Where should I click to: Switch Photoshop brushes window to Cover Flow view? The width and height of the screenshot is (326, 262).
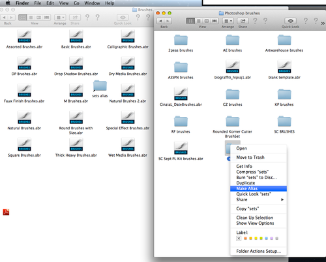point(215,21)
